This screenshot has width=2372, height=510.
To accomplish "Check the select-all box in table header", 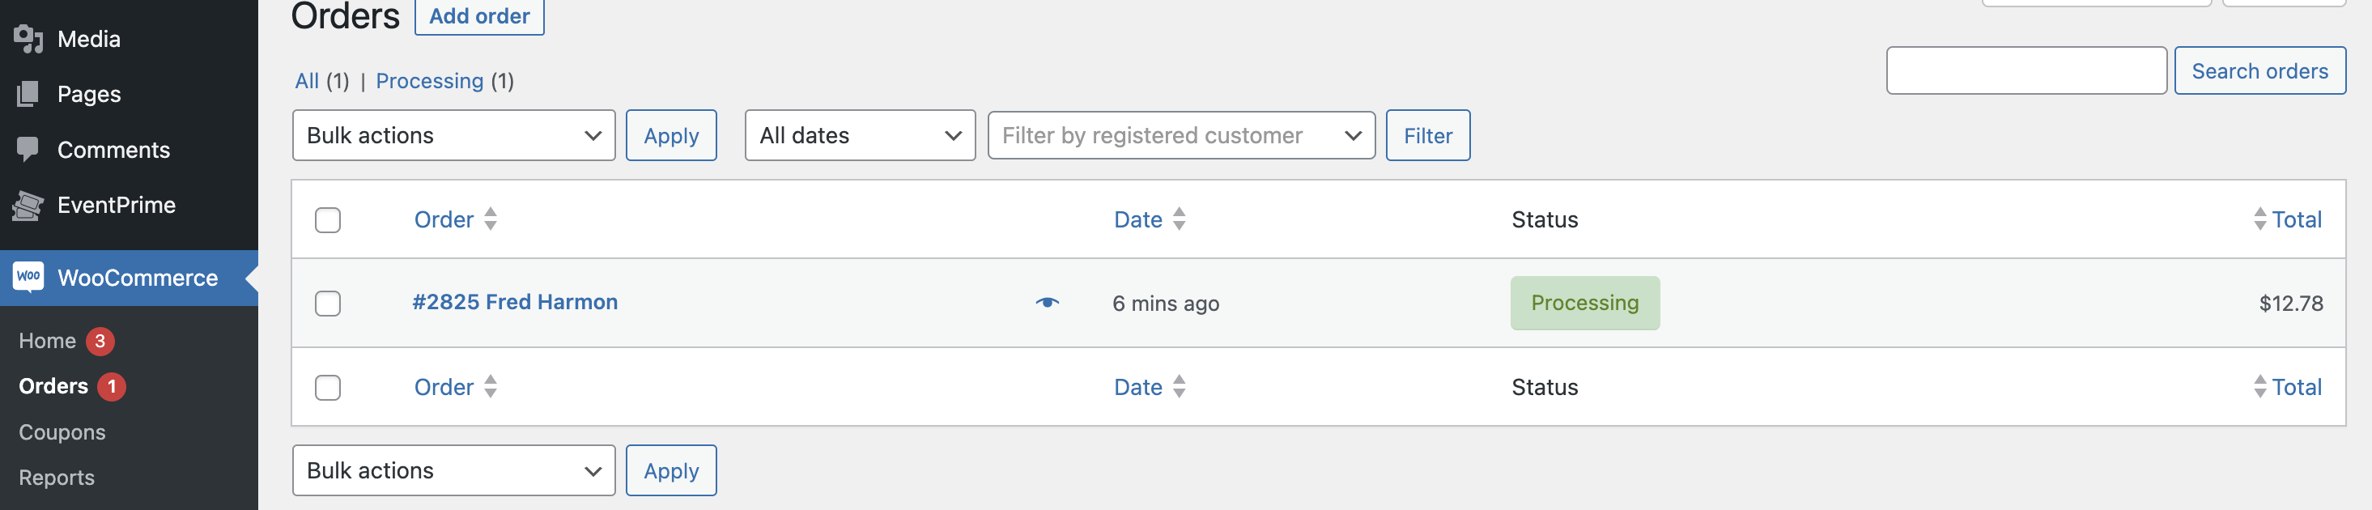I will click(x=328, y=220).
